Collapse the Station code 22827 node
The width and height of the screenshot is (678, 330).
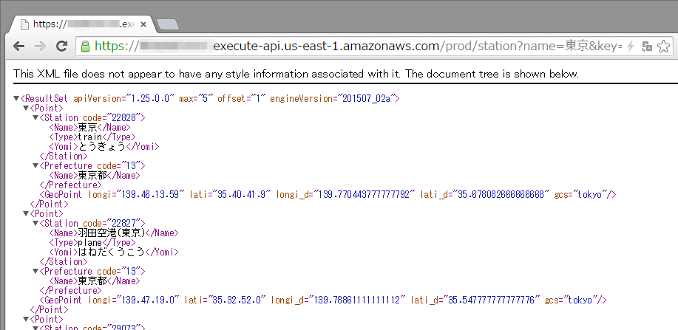coord(35,223)
